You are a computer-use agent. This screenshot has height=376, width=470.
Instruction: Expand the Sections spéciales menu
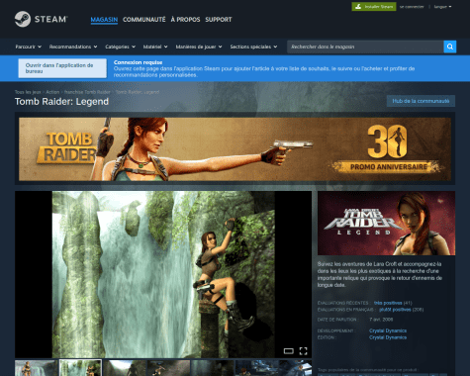point(253,47)
